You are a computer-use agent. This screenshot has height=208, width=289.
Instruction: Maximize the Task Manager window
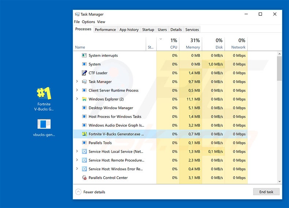pyautogui.click(x=260, y=14)
